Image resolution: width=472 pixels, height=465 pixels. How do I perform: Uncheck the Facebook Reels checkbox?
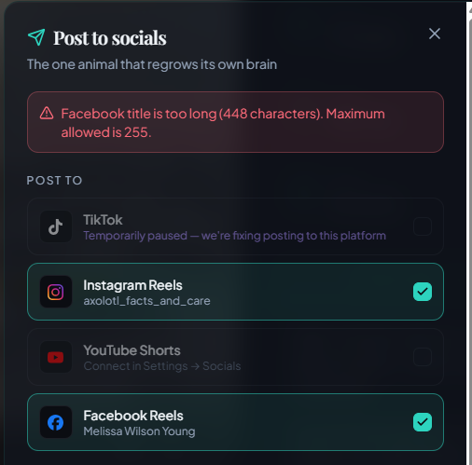(423, 422)
